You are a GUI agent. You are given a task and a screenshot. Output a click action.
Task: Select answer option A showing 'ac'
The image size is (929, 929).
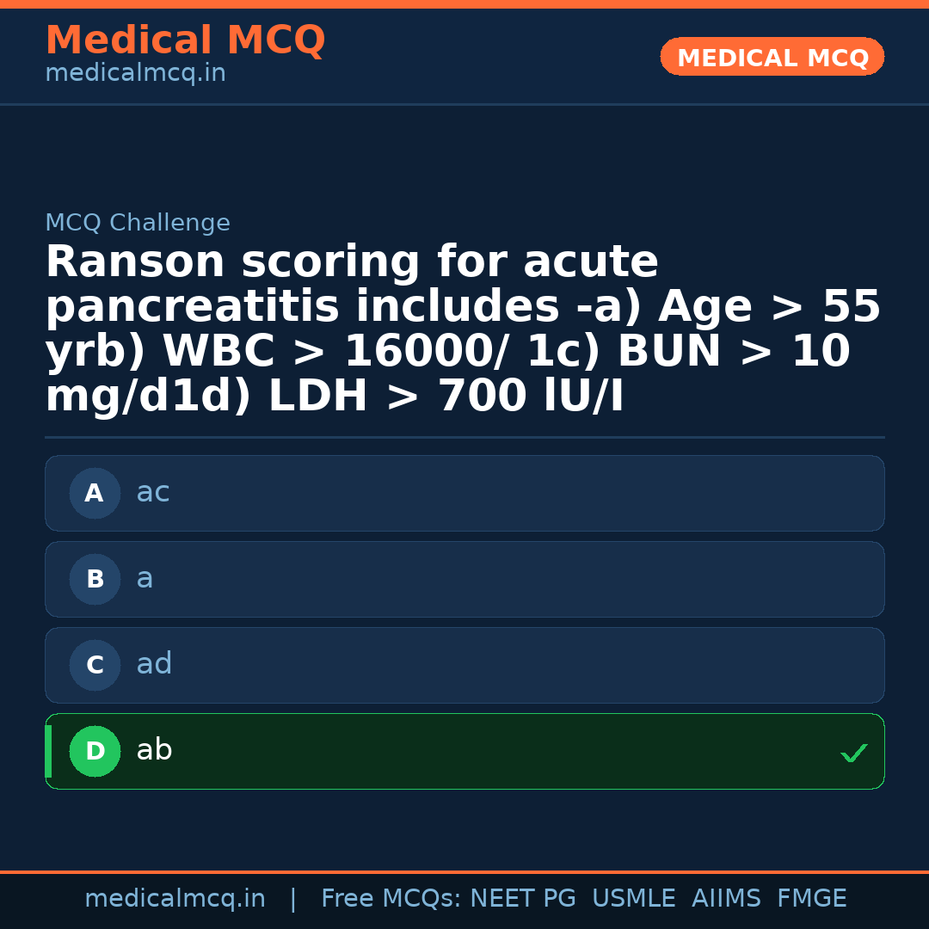click(x=464, y=493)
